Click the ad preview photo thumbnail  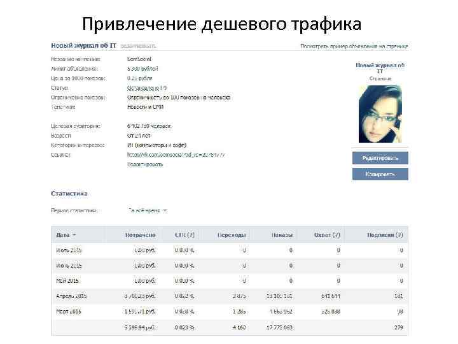(x=380, y=114)
